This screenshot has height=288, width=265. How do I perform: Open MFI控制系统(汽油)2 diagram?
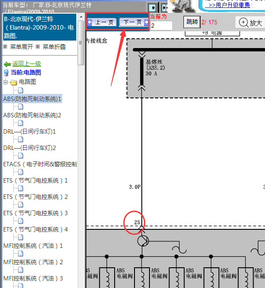(33, 262)
